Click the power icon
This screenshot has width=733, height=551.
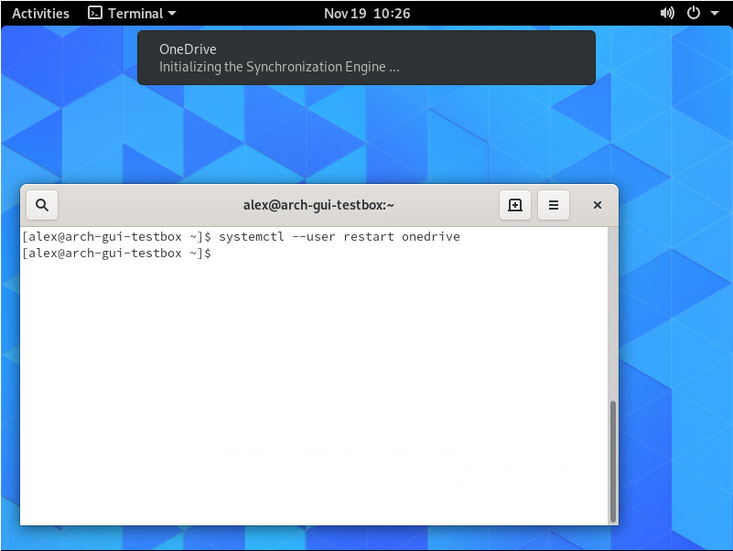694,13
